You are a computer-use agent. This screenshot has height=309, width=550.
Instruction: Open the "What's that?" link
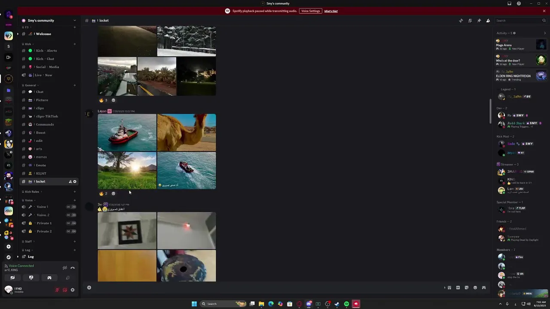331,11
